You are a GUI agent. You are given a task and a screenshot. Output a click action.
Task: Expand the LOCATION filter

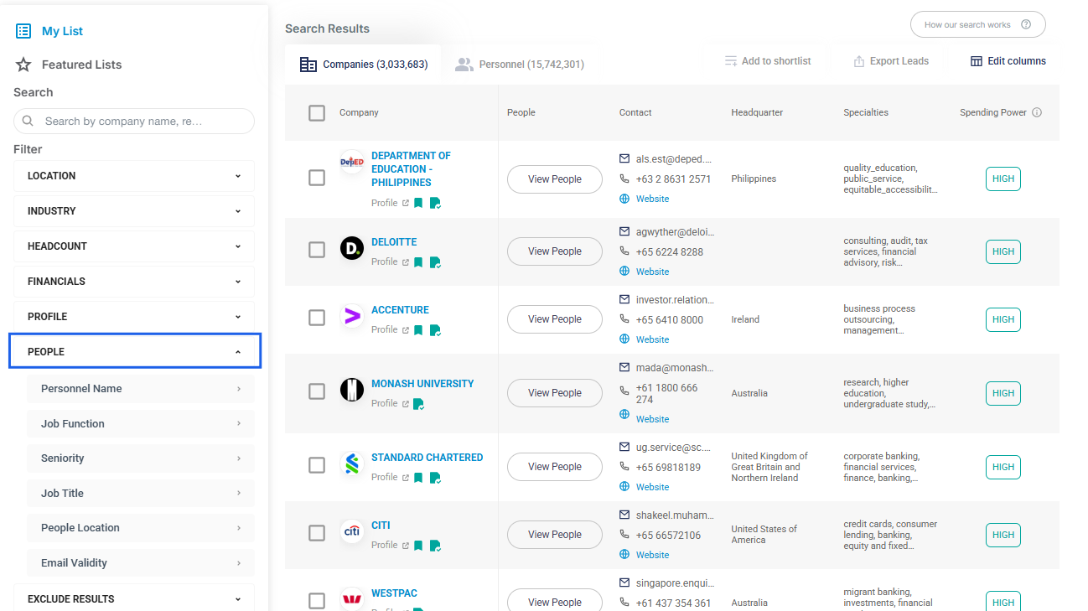click(x=134, y=176)
